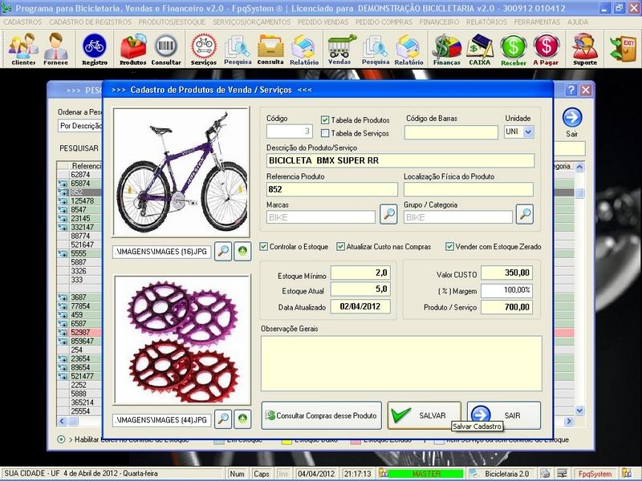Click the Estoque Mínimo field
This screenshot has height=481, width=642.
point(360,273)
